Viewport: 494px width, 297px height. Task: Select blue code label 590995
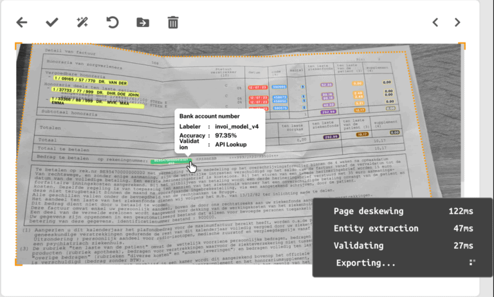coord(279,87)
